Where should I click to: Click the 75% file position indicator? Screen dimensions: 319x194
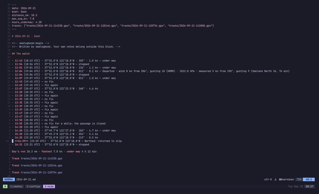pos(299,179)
